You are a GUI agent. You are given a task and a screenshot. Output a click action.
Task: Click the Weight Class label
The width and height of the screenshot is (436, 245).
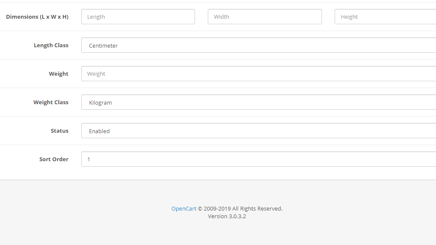pyautogui.click(x=51, y=102)
